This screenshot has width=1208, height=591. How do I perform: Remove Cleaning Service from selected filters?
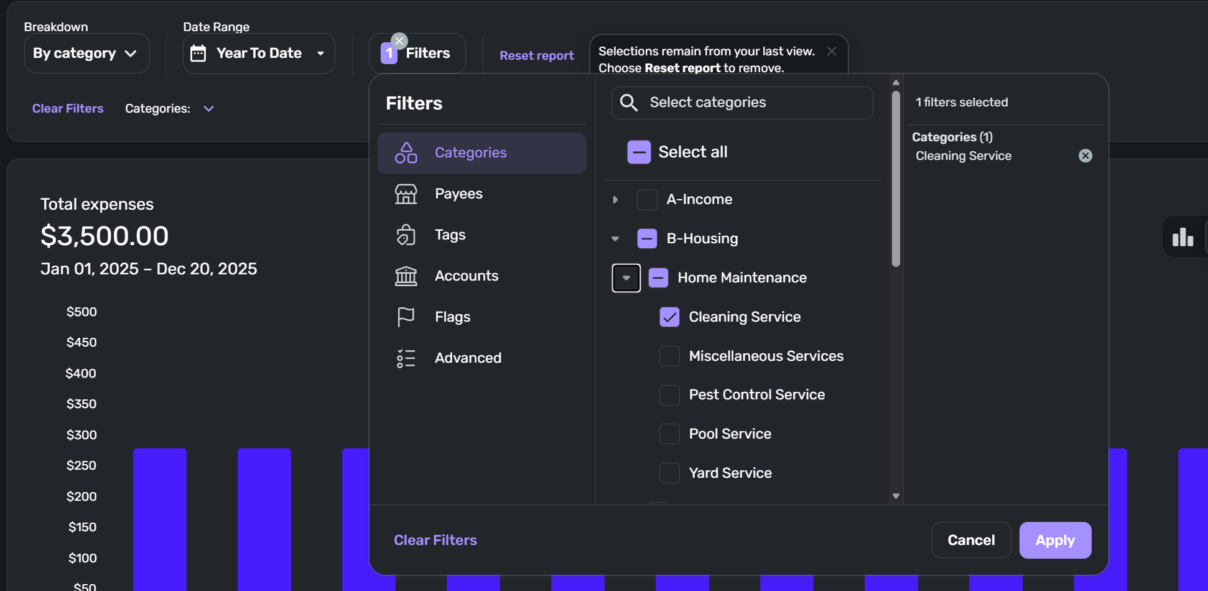[x=1085, y=156]
